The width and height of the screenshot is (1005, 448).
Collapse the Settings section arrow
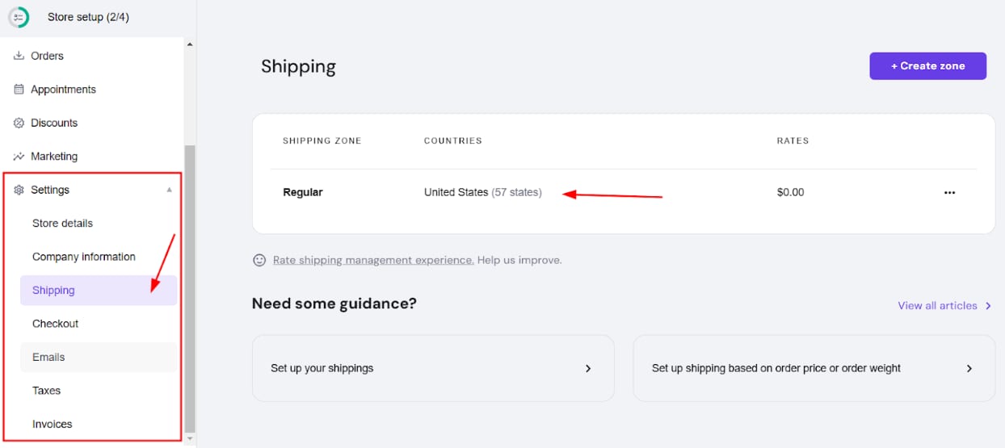[169, 190]
